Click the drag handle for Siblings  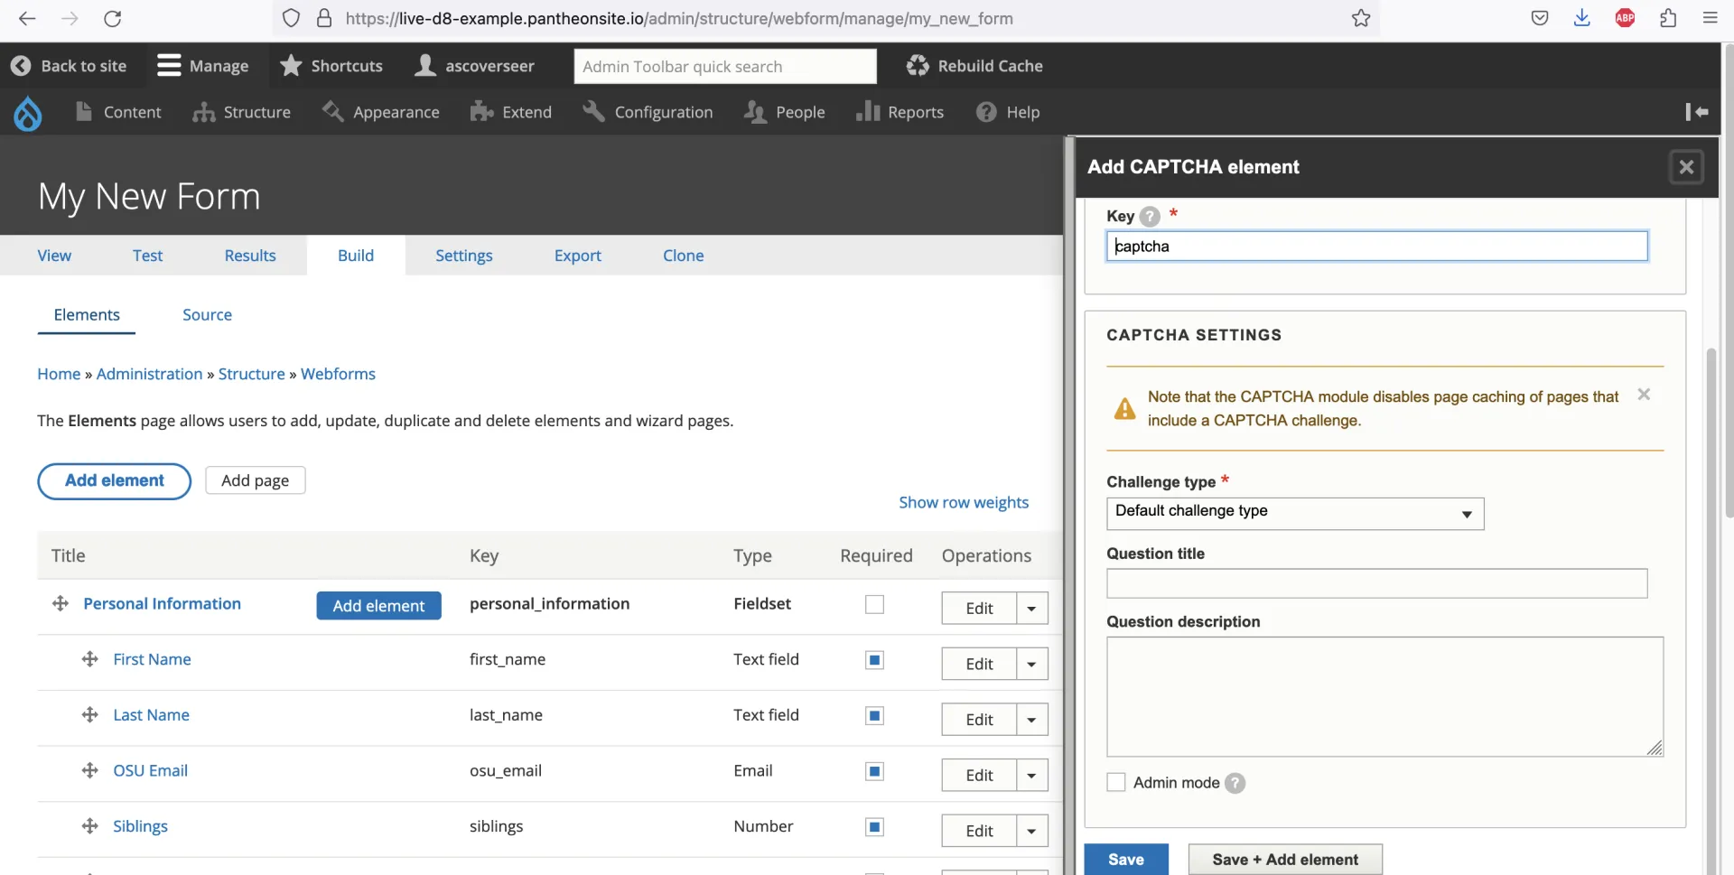pyautogui.click(x=89, y=826)
